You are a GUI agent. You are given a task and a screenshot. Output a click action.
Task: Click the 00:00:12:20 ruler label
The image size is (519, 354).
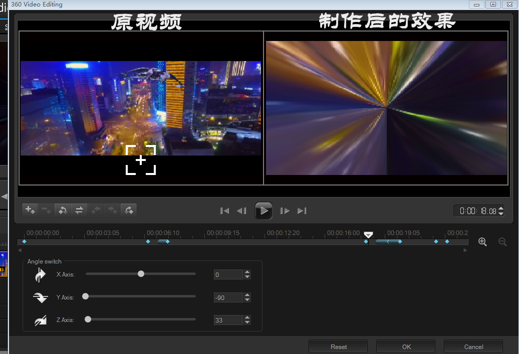click(284, 233)
